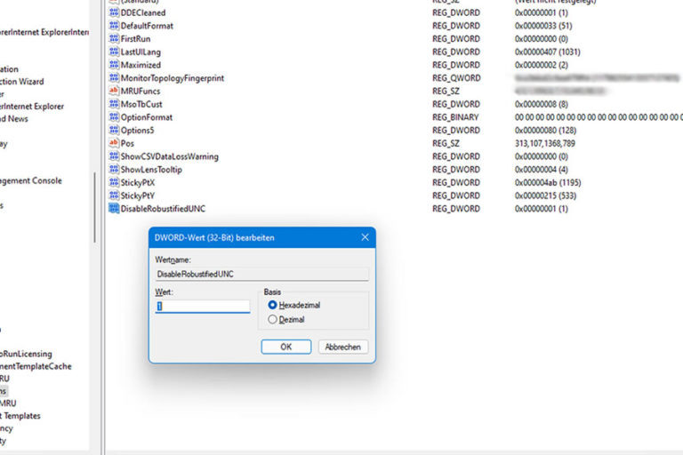Click the MRUFuncs string value icon
The height and width of the screenshot is (455, 683).
tap(114, 91)
